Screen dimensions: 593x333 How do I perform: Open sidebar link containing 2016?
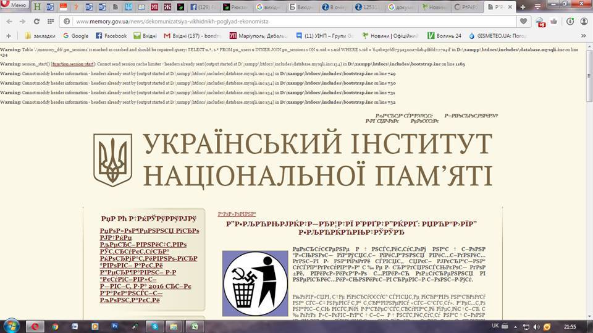tap(146, 286)
